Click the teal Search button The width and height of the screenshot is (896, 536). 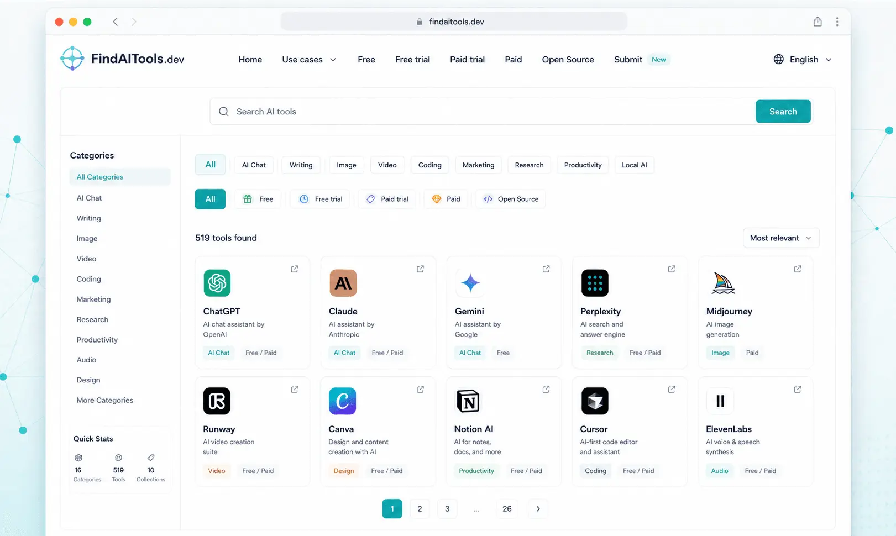pyautogui.click(x=783, y=111)
